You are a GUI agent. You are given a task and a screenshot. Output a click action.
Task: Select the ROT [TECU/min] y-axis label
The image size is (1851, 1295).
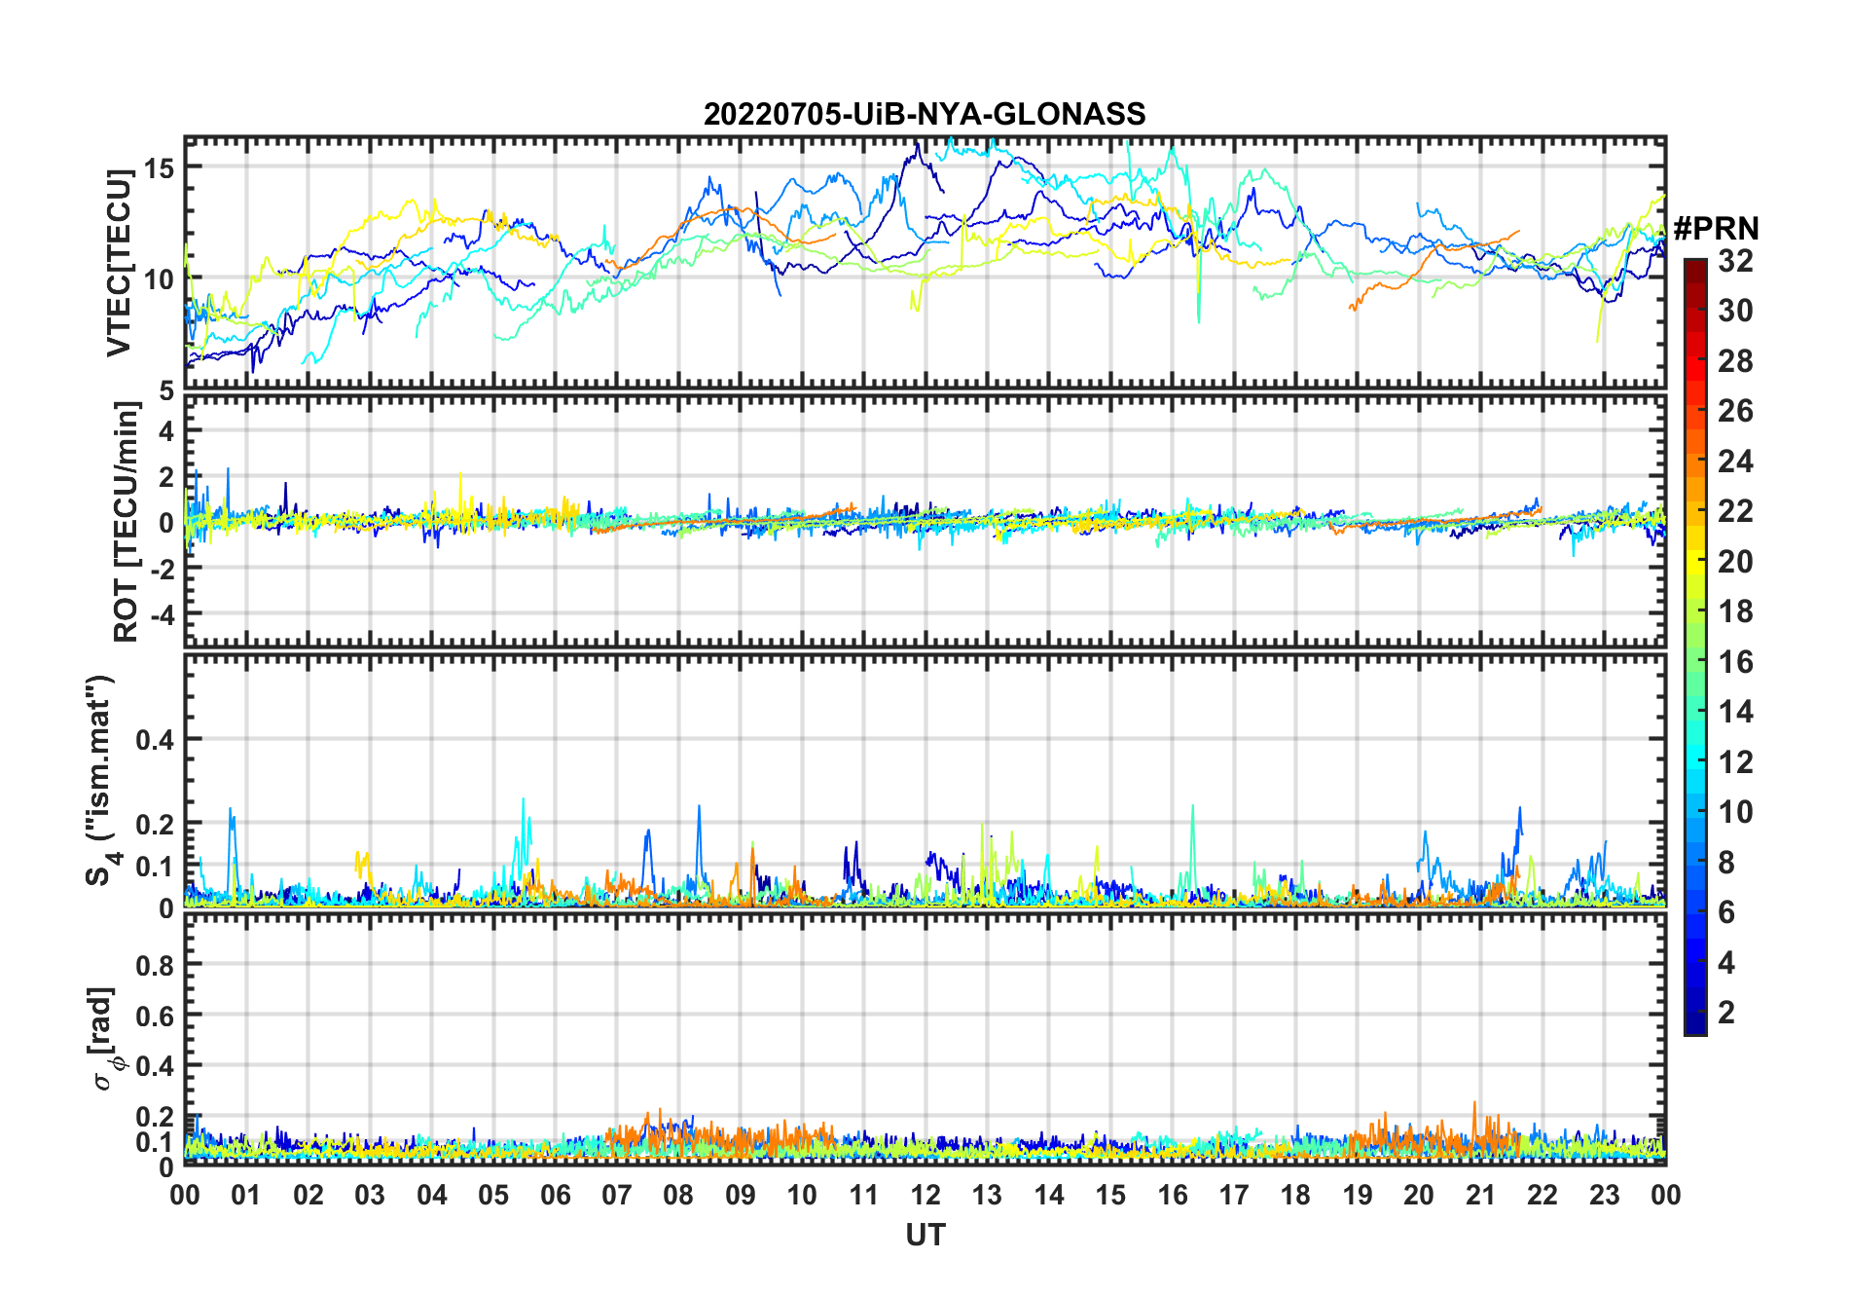point(126,522)
